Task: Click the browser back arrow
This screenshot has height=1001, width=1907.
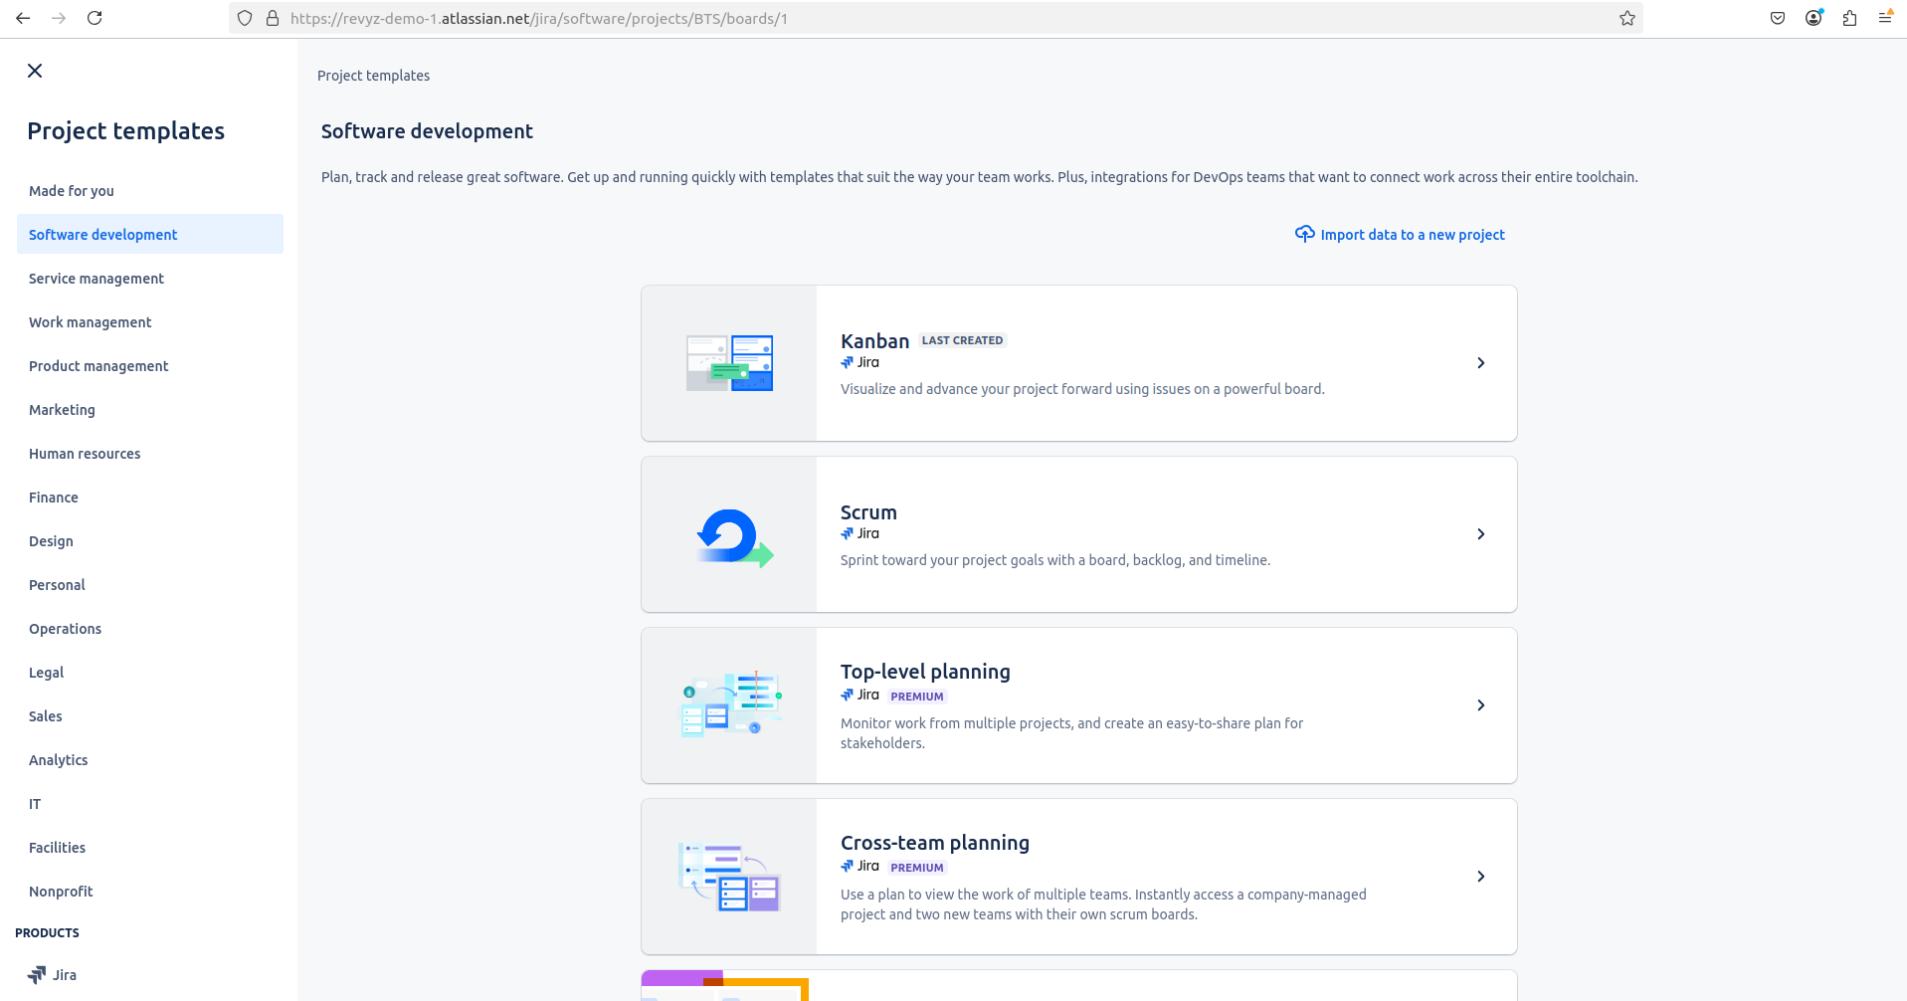Action: click(x=23, y=18)
